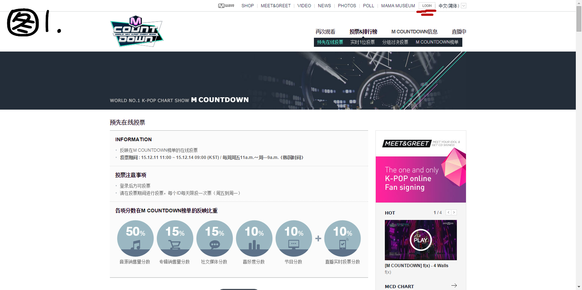Select the M COUNTDOWN榜单 submenu tab
The width and height of the screenshot is (582, 290).
(x=437, y=42)
